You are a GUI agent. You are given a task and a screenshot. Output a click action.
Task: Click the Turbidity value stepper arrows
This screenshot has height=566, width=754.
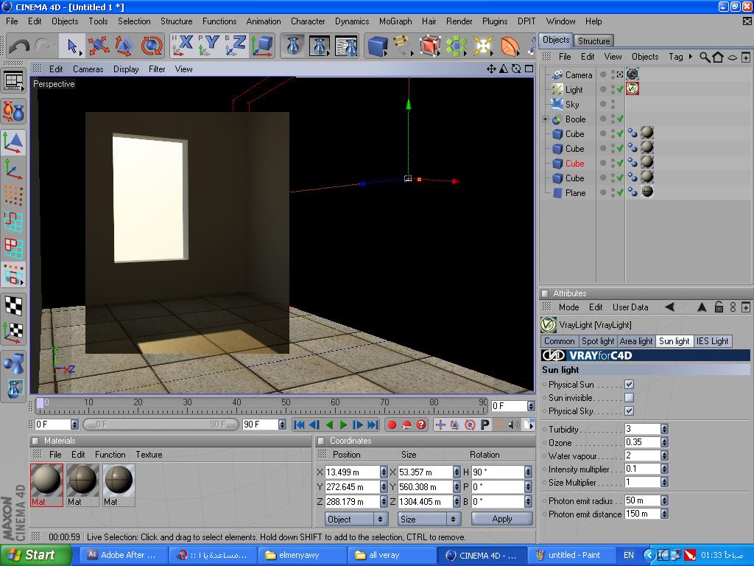coord(664,429)
